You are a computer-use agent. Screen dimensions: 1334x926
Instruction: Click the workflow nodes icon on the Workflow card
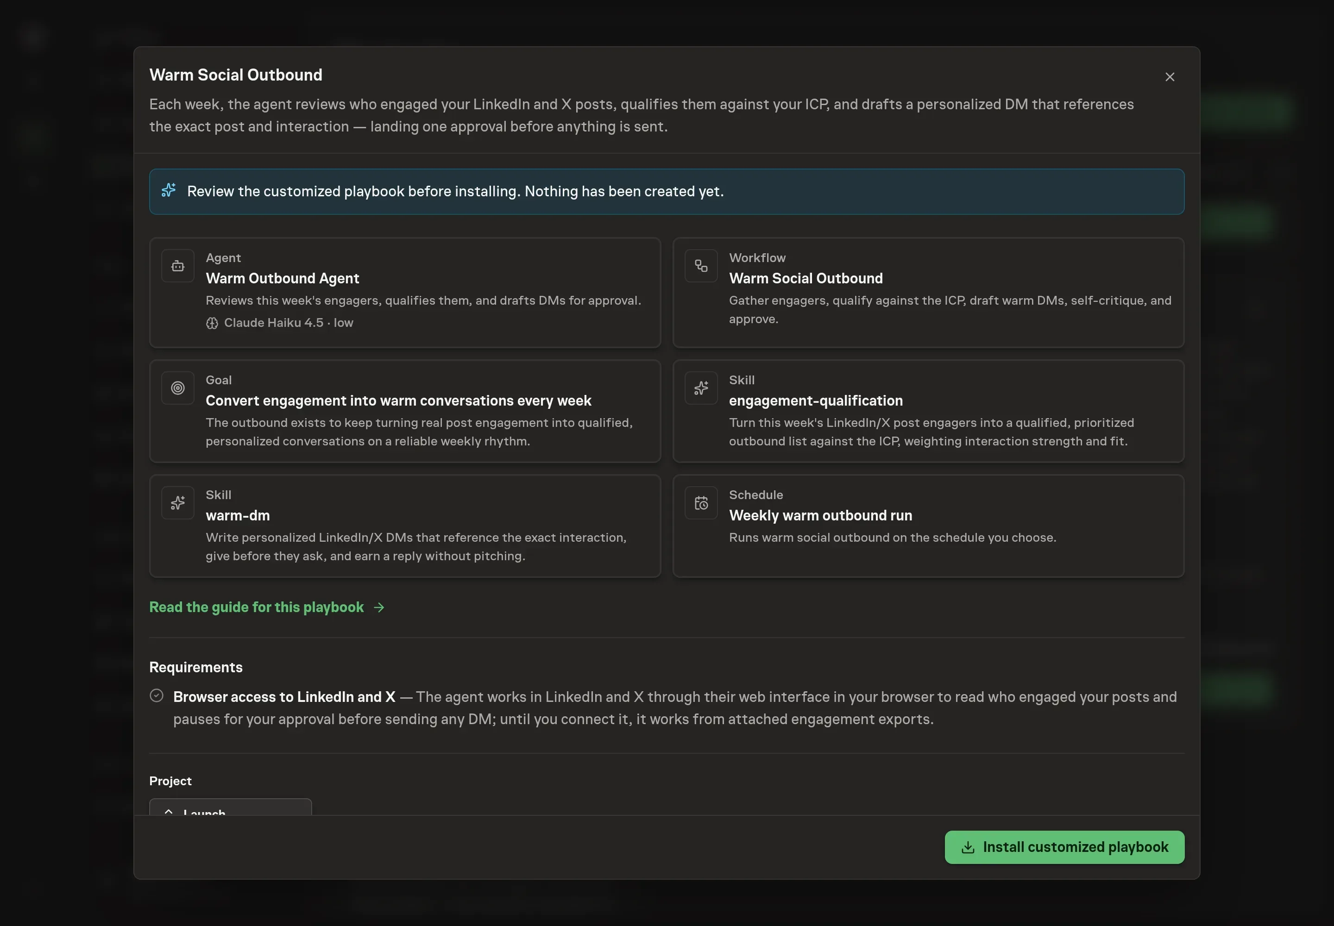701,266
